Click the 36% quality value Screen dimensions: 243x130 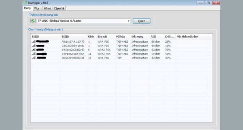pos(168,58)
